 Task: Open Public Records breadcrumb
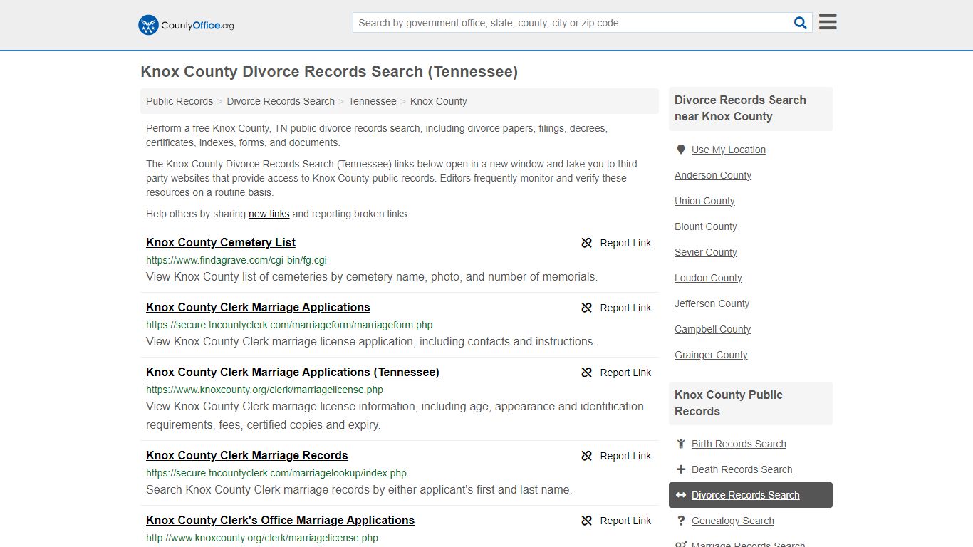tap(179, 101)
